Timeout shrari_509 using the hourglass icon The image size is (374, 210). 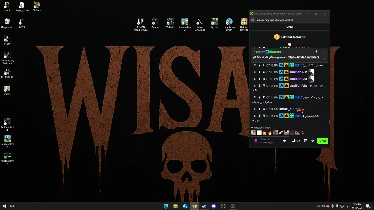tap(259, 109)
